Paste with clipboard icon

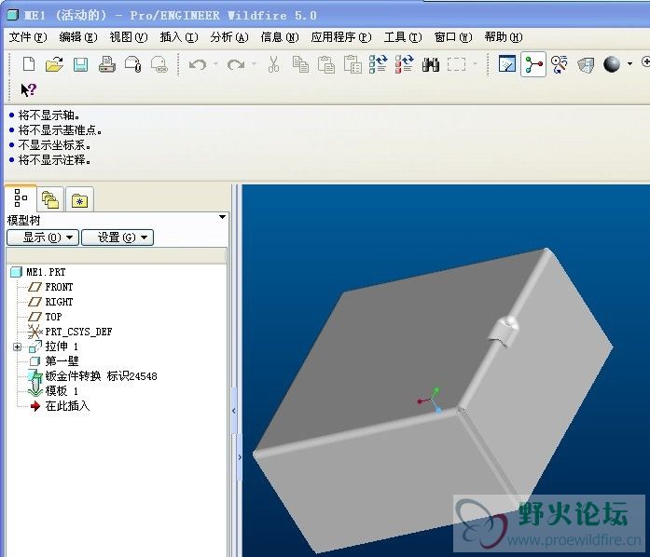click(326, 64)
